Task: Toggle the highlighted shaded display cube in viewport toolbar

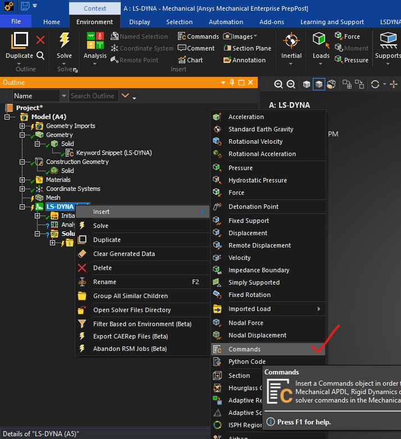Action: click(x=318, y=84)
